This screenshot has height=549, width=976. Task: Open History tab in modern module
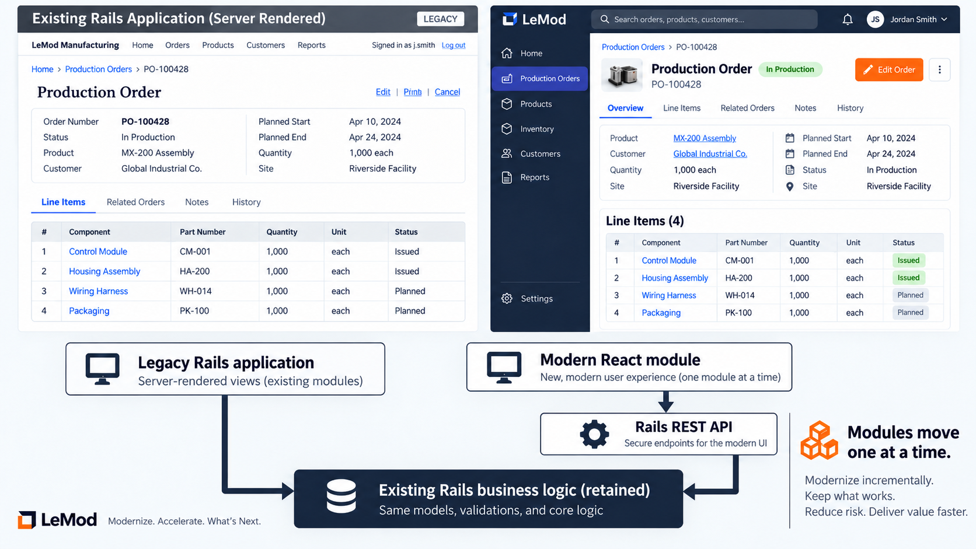click(850, 108)
